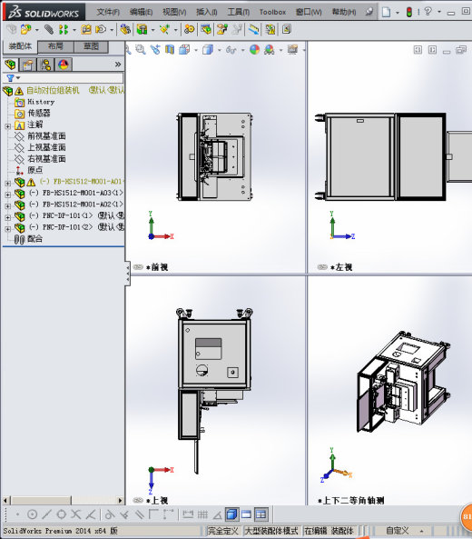Click the traffic light rebuild icon
This screenshot has width=472, height=539.
[409, 12]
